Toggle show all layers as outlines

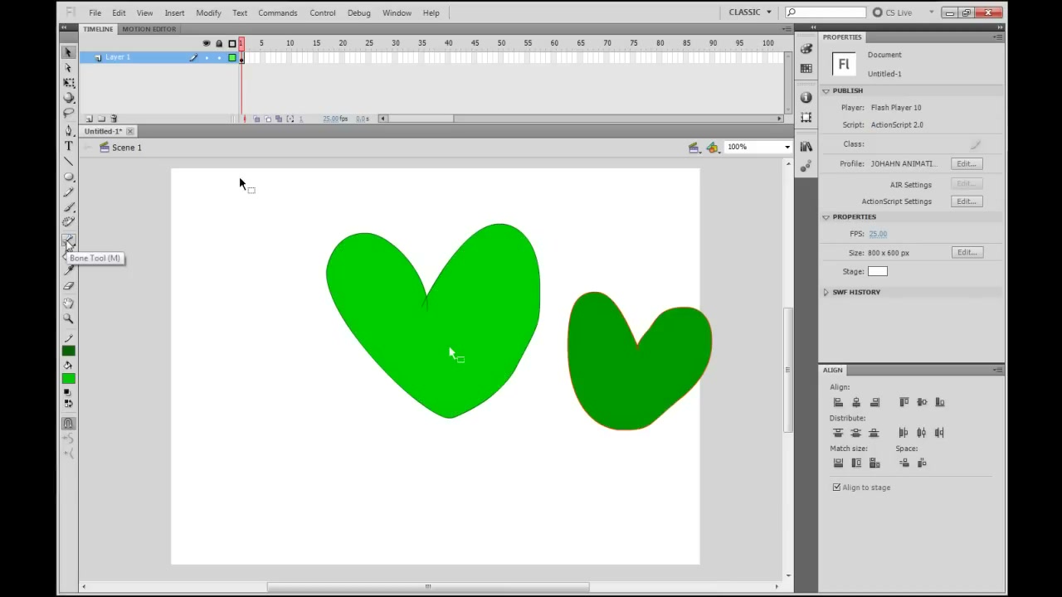(x=232, y=43)
